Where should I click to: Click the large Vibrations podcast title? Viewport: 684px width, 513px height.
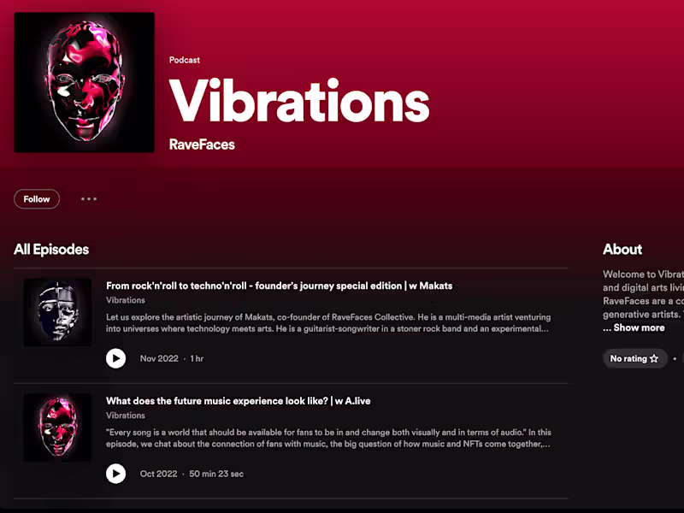299,102
